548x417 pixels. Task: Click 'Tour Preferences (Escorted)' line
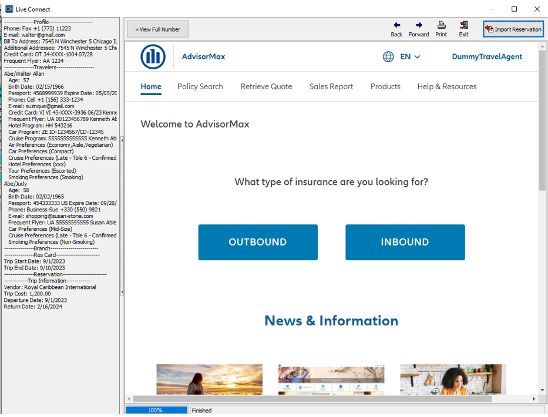click(42, 171)
